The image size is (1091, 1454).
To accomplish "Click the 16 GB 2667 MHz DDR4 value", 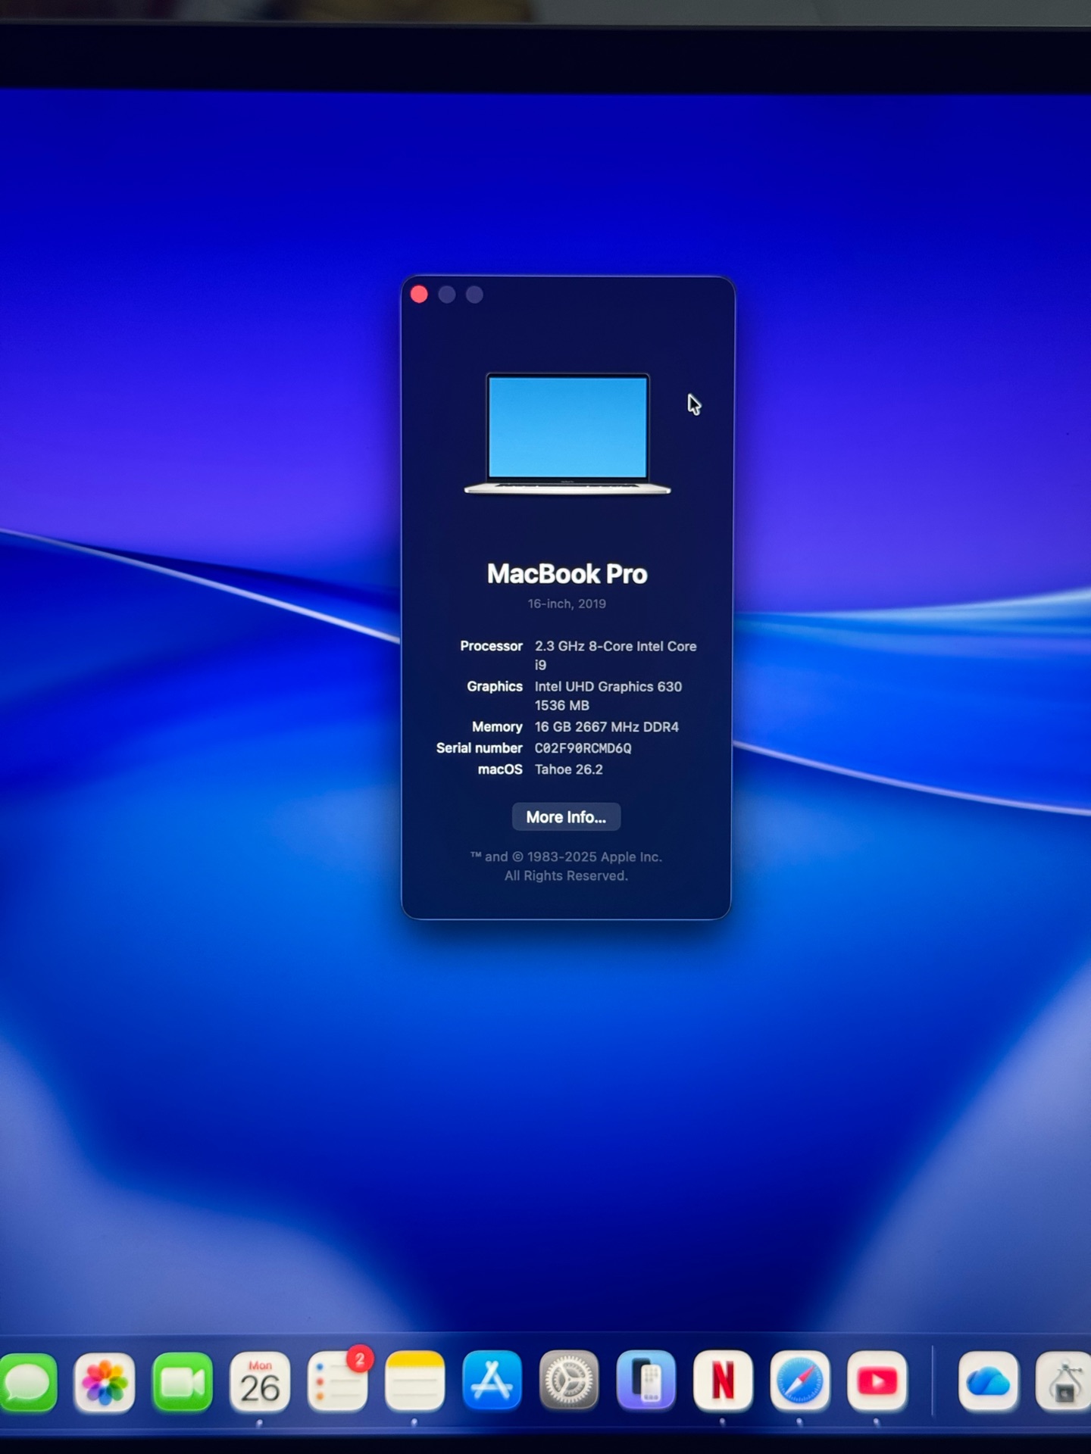I will pos(607,727).
